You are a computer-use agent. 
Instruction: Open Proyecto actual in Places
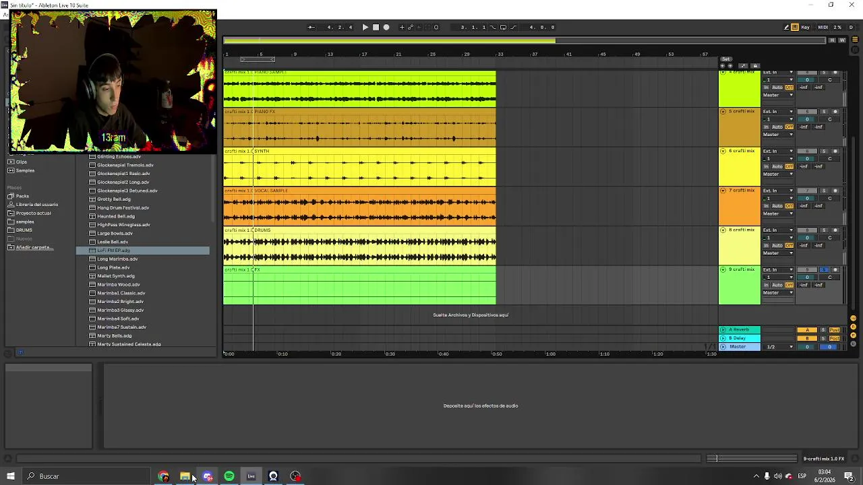pyautogui.click(x=33, y=213)
